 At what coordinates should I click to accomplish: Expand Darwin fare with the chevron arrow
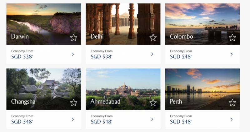click(73, 54)
